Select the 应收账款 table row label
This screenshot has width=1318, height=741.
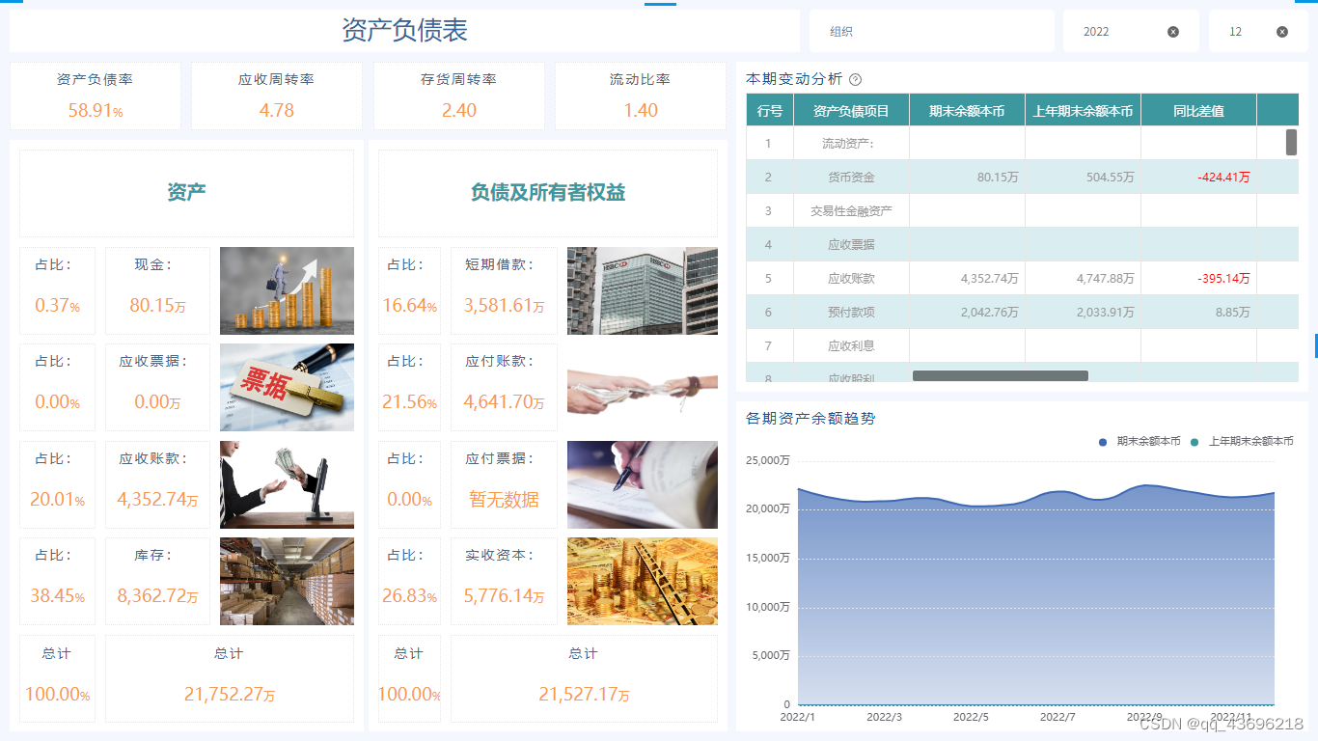[x=851, y=278]
